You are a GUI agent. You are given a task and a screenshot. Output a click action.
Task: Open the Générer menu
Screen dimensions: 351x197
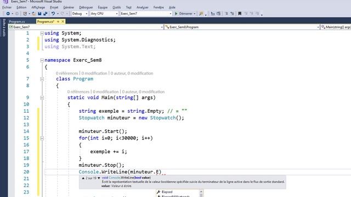pyautogui.click(x=69, y=7)
